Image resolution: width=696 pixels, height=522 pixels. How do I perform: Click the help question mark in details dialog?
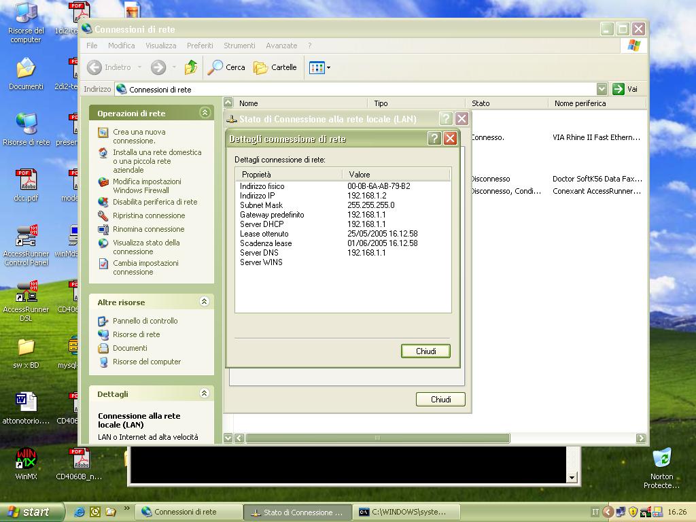(434, 139)
